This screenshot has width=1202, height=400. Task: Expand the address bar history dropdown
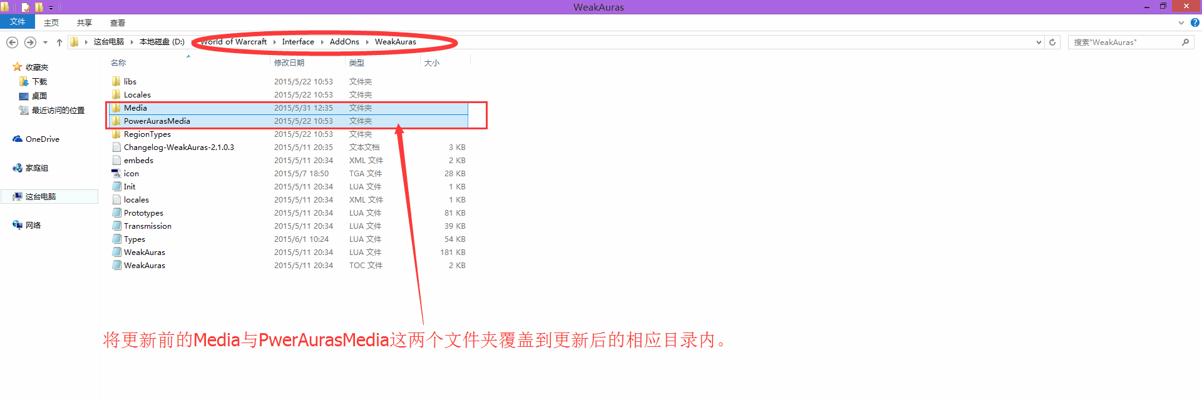click(1039, 42)
